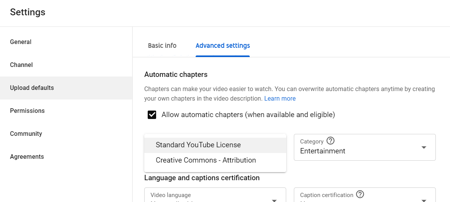Image resolution: width=450 pixels, height=202 pixels.
Task: Click the Category help question icon
Action: pos(331,141)
